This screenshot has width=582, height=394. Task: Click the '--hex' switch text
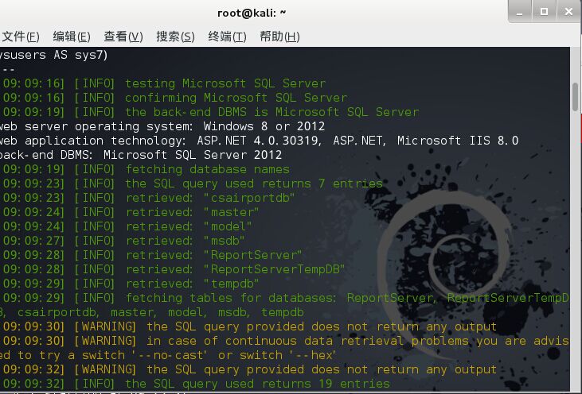[313, 356]
